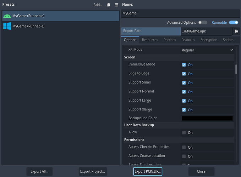The image size is (241, 177).
Task: Open file browser icon beside Export Path
Action: point(236,32)
